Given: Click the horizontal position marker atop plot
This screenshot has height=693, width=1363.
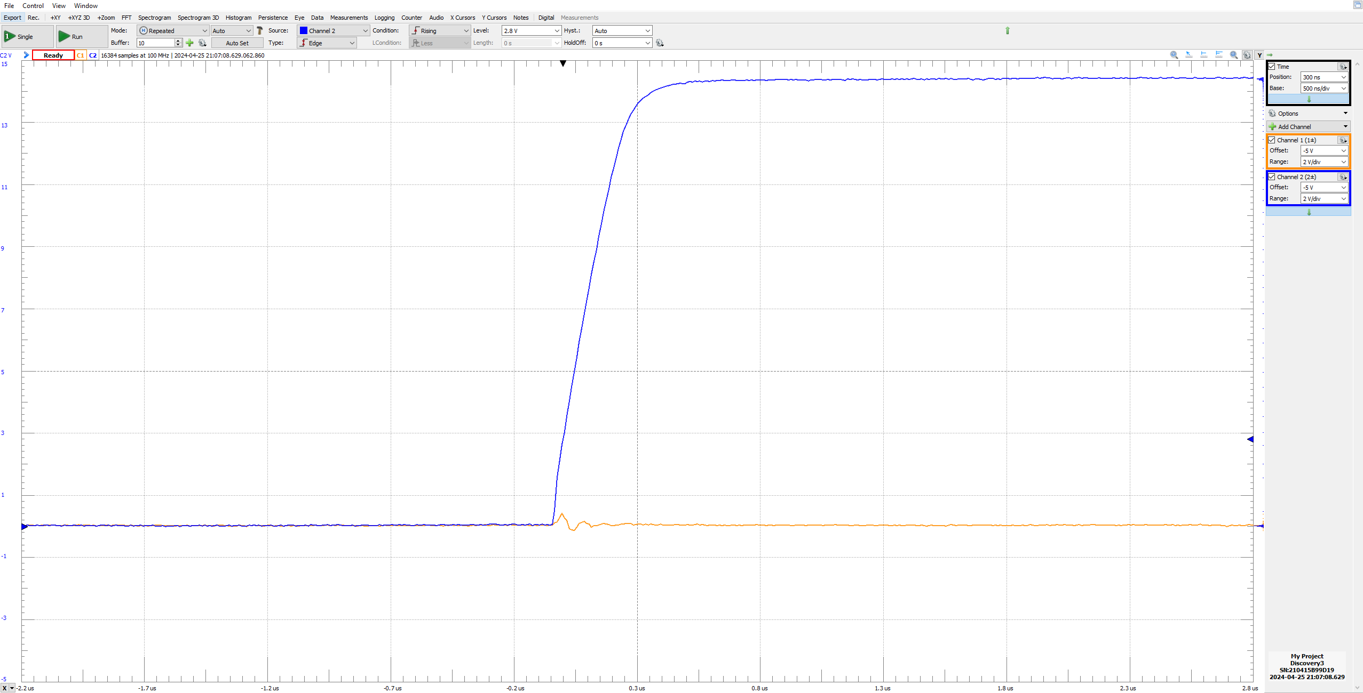Looking at the screenshot, I should (x=563, y=63).
